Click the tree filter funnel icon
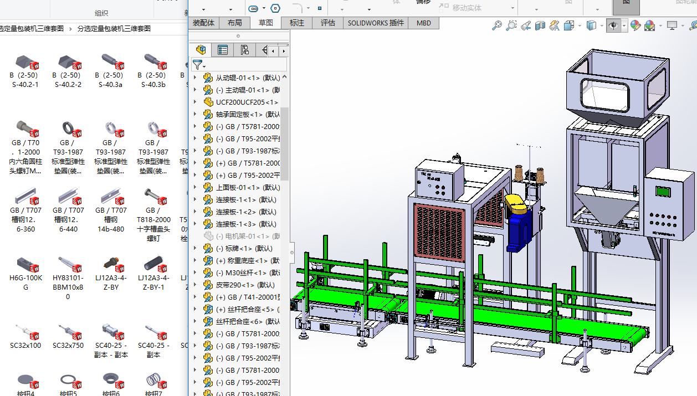Image resolution: width=697 pixels, height=396 pixels. click(x=198, y=65)
